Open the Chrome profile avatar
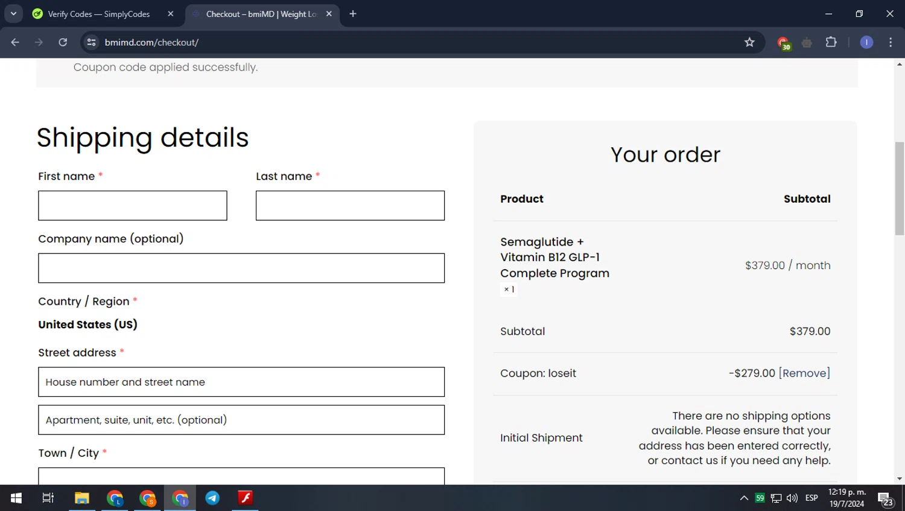Viewport: 905px width, 511px height. pyautogui.click(x=866, y=42)
